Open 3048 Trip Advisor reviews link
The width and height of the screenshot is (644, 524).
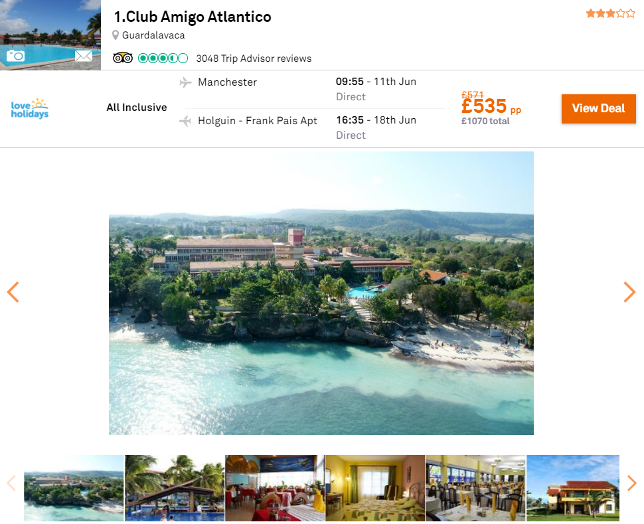click(x=254, y=58)
